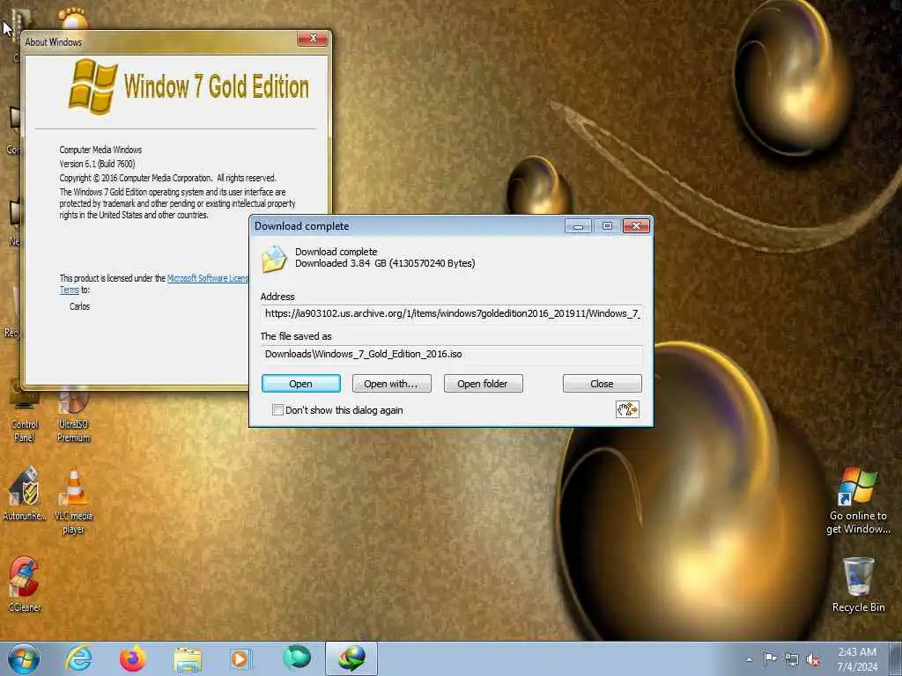Minimize the Download complete dialog
Image resolution: width=902 pixels, height=676 pixels.
(x=578, y=226)
